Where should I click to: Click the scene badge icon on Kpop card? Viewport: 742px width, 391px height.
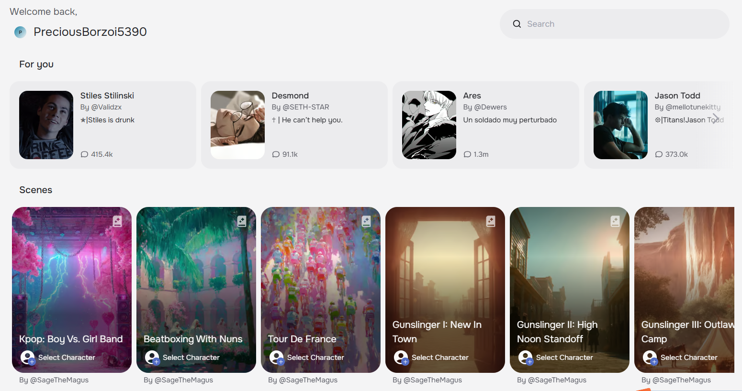pos(117,221)
